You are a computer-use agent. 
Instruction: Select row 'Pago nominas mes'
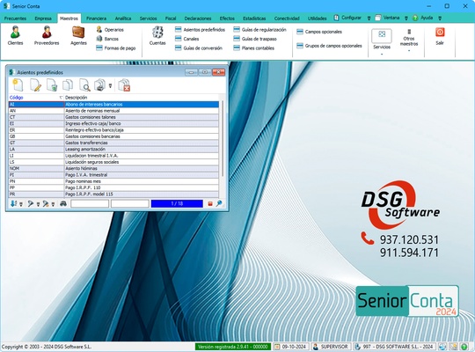tap(113, 181)
